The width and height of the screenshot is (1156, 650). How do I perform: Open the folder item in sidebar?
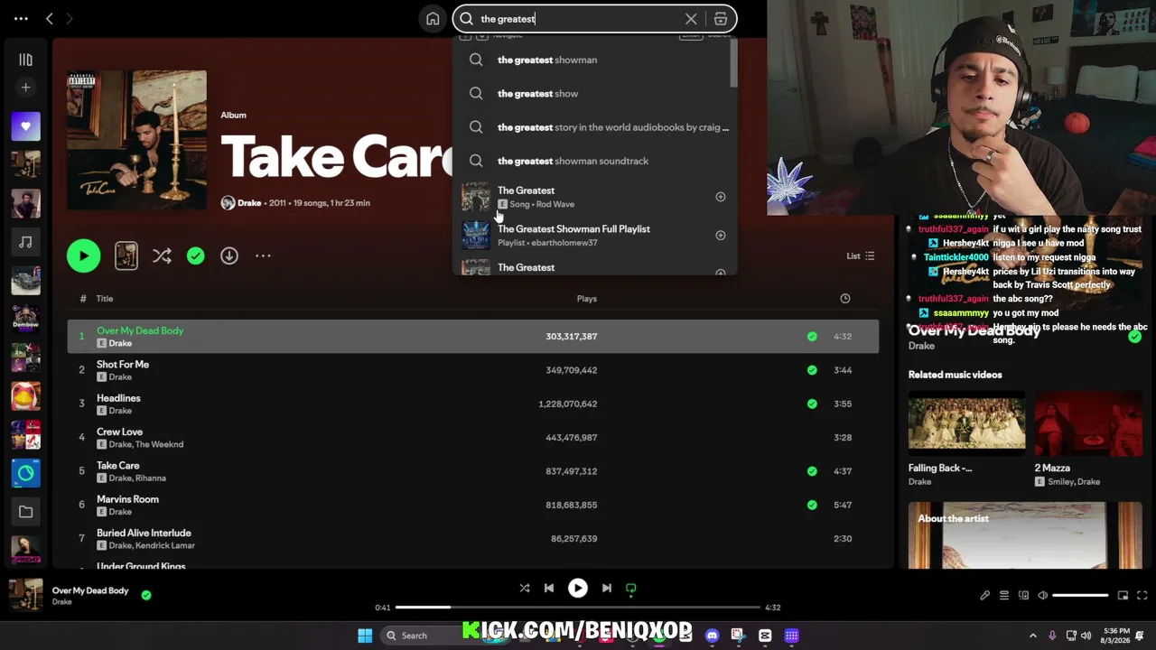(x=25, y=512)
